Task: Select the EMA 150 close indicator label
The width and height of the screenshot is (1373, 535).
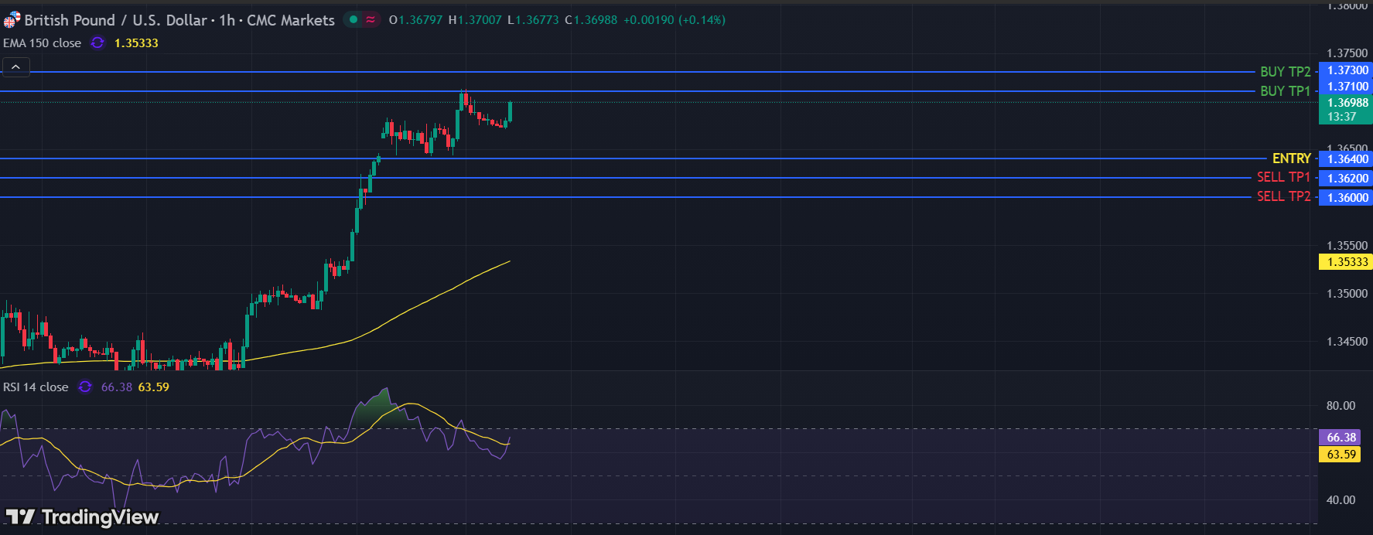Action: tap(42, 43)
